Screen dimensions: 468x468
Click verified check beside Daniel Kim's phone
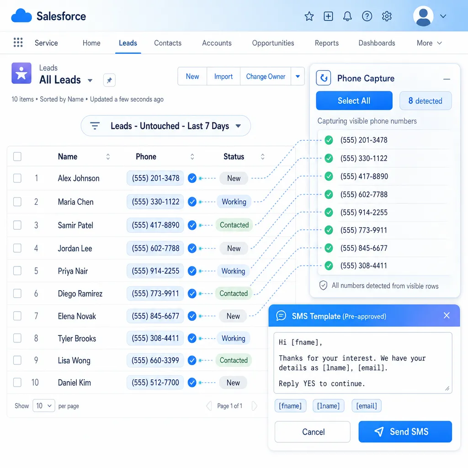click(x=192, y=383)
